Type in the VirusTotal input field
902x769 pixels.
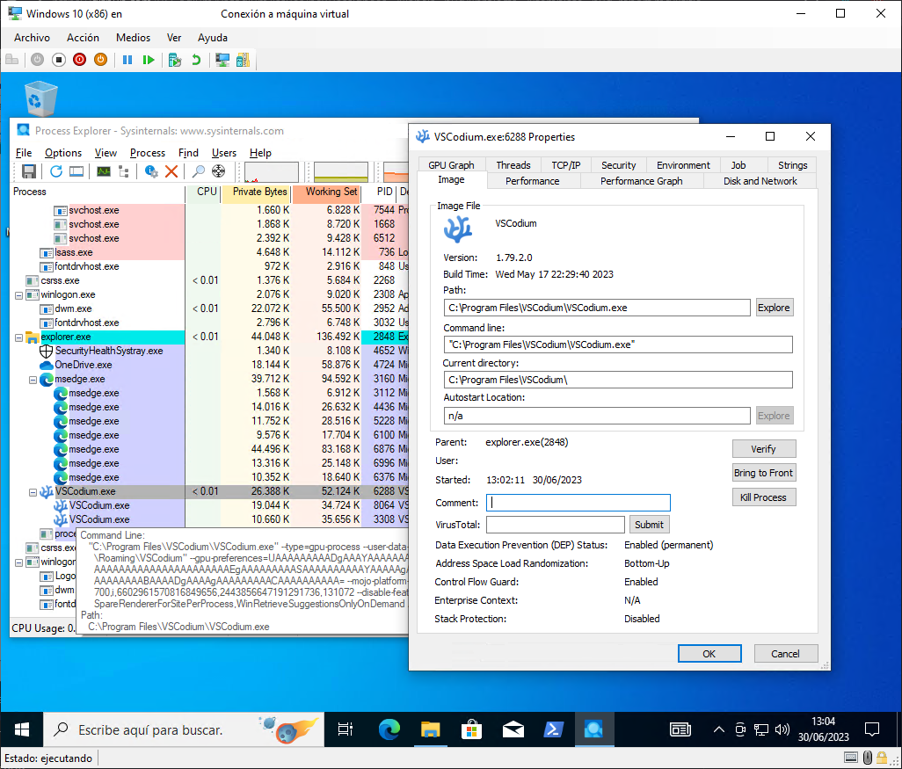555,524
